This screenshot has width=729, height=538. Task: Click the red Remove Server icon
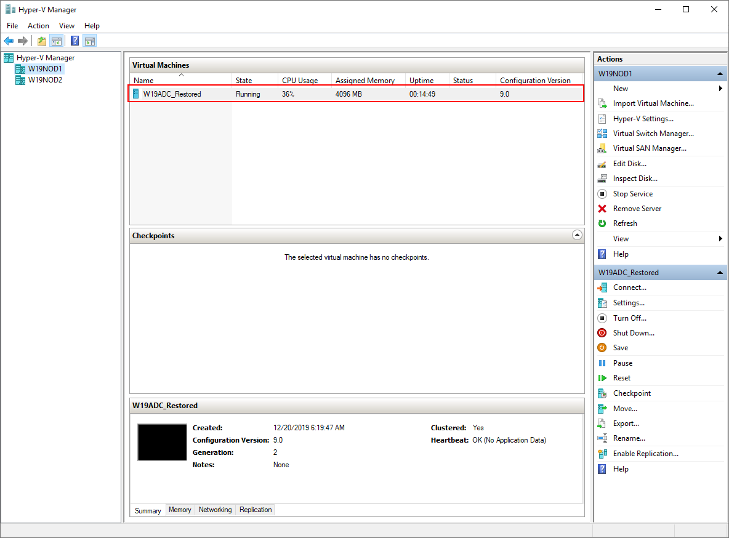602,208
